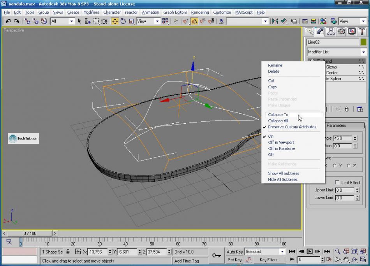Choose the Rectangular Selection Region tool
Image resolution: width=370 pixels, height=266 pixels.
click(96, 21)
